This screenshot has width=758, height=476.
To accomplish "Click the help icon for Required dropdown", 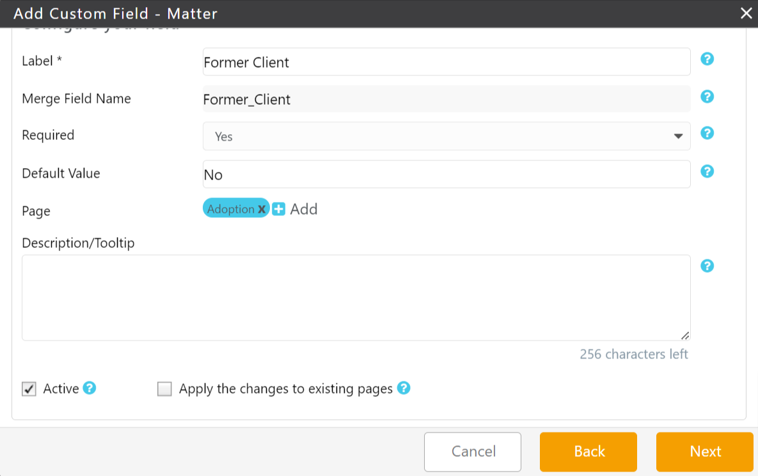I will click(707, 133).
